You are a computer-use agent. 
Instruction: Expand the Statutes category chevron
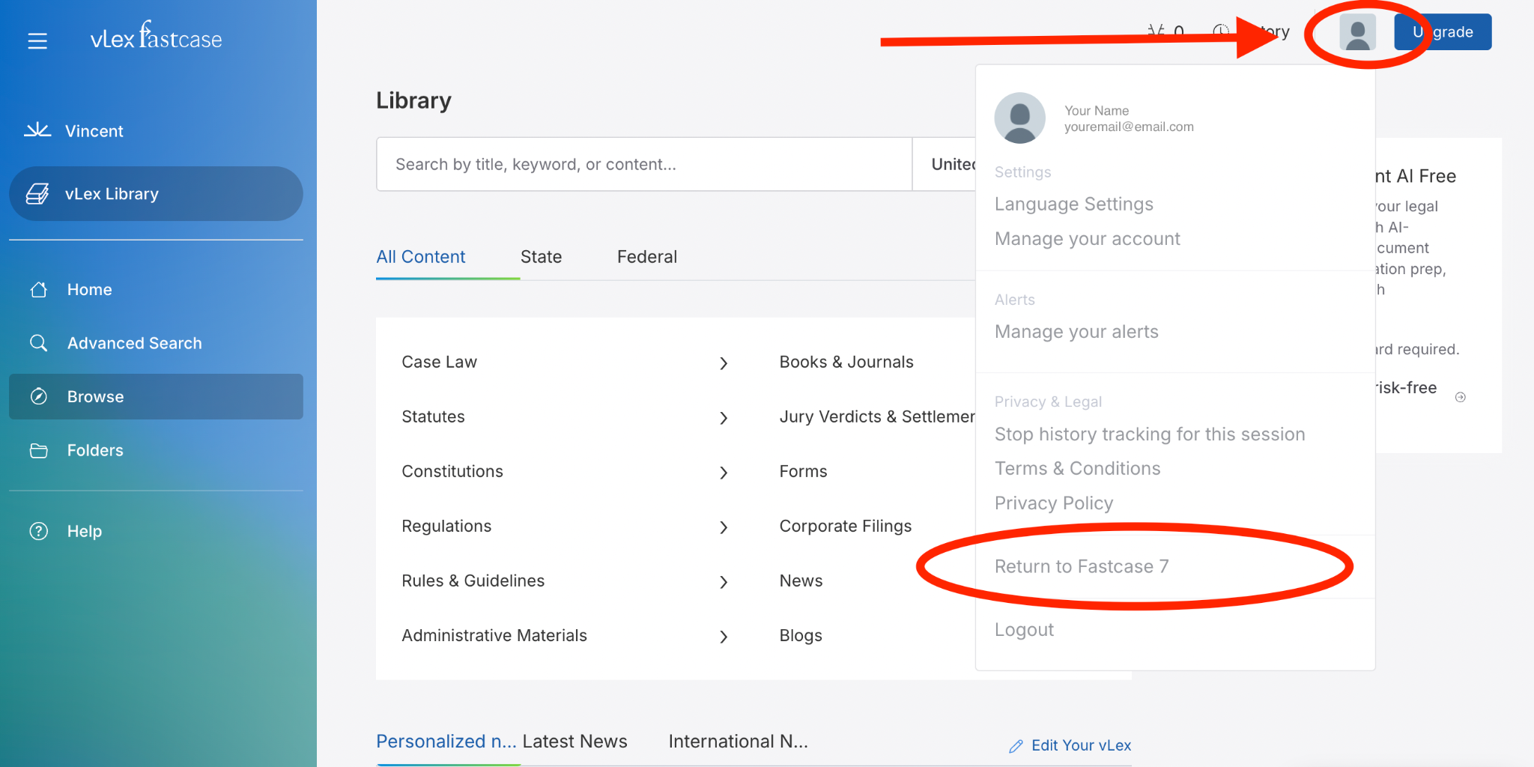coord(724,418)
